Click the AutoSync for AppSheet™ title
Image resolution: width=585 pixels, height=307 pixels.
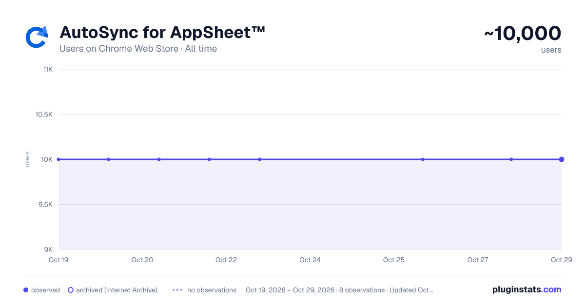[x=162, y=32]
